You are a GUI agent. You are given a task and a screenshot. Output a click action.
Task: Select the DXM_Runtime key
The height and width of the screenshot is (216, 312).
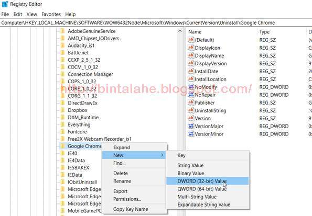[83, 117]
